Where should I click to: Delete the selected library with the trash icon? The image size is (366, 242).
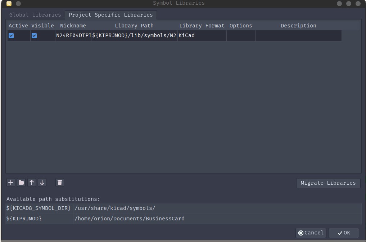coord(60,182)
